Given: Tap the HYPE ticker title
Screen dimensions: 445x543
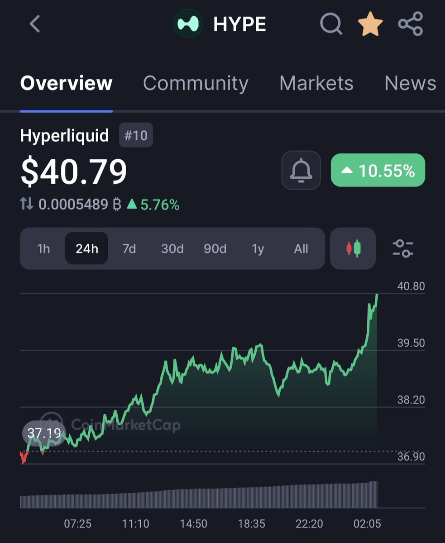Looking at the screenshot, I should pyautogui.click(x=239, y=24).
